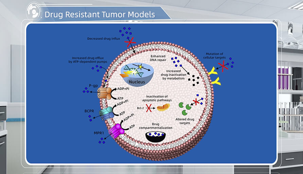This screenshot has height=174, width=303.
Task: Select the green altered drug target shapes
Action: coord(186,108)
